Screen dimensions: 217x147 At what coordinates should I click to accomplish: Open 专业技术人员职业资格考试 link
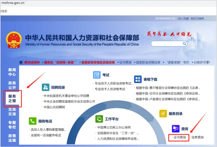pyautogui.click(x=114, y=83)
